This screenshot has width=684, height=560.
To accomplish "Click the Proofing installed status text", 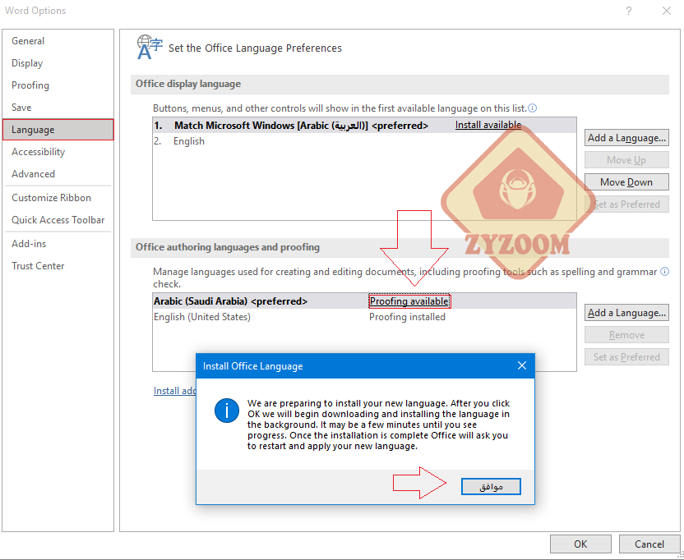I will click(x=407, y=317).
